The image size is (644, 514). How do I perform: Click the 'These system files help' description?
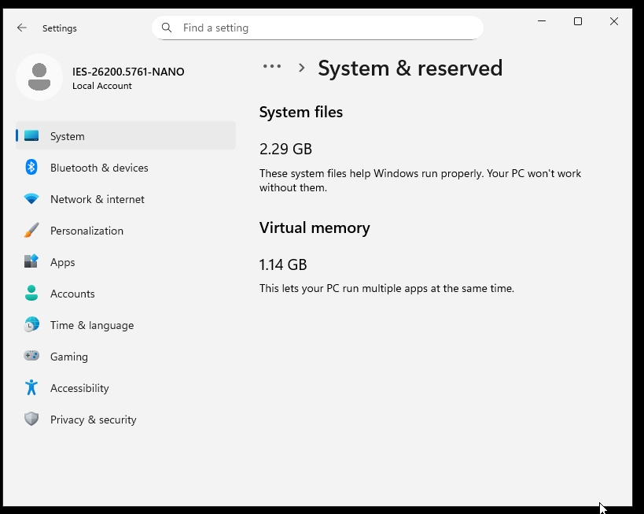420,180
